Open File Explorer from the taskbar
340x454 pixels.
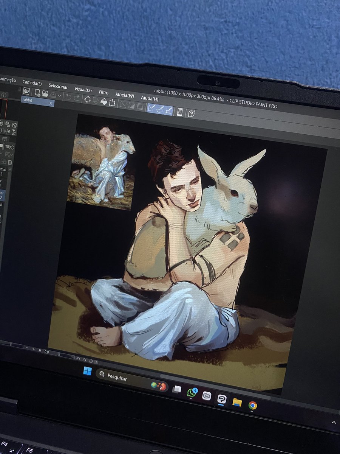tap(237, 402)
